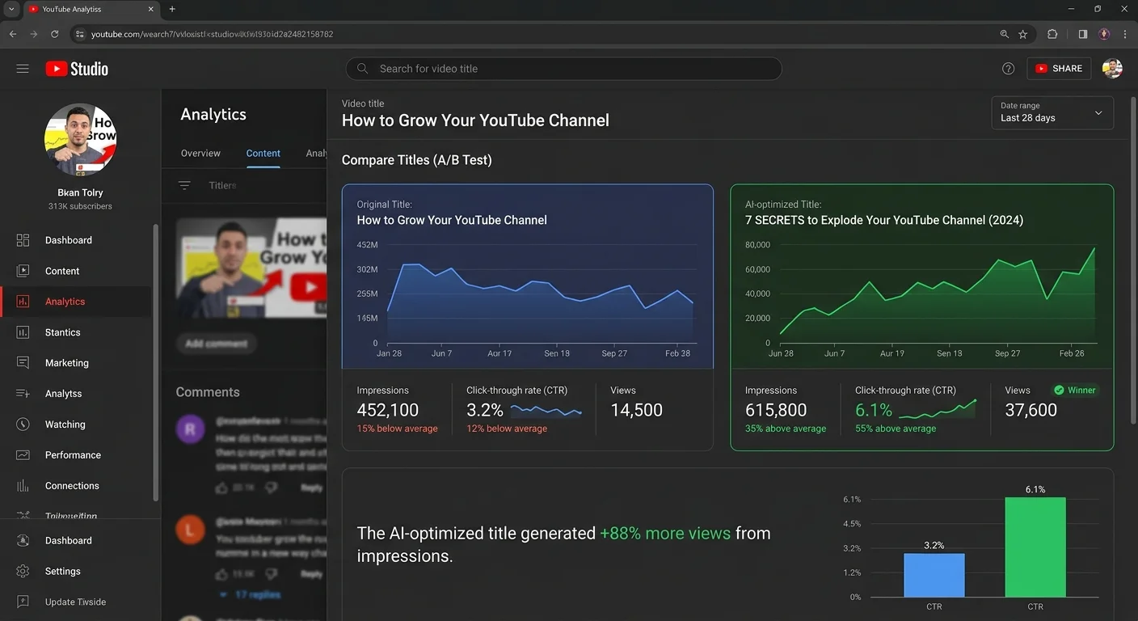Click the SHARE button

[1059, 69]
